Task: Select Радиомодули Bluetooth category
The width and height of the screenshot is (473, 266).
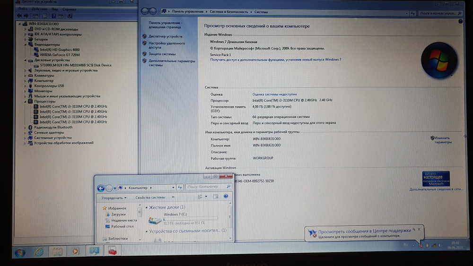Action: point(53,127)
